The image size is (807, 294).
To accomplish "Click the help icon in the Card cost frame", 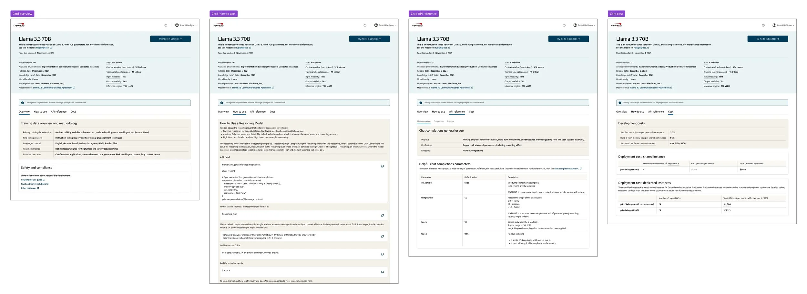I will point(763,25).
